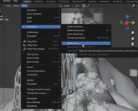Expand the Apply submenu

point(41,18)
